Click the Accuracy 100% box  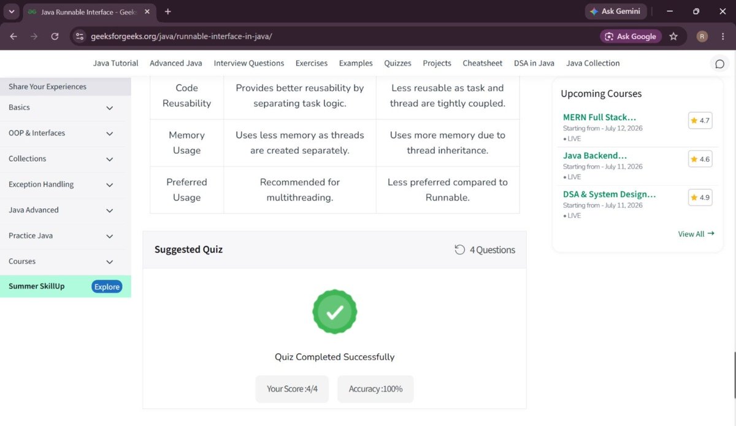pos(375,389)
